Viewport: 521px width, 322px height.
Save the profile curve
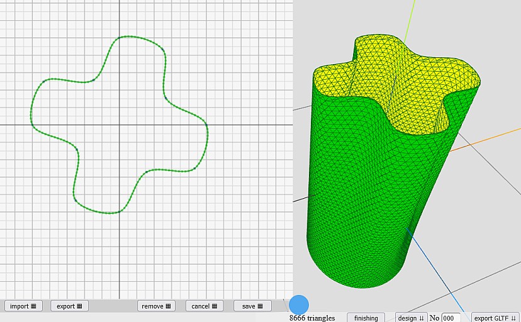pyautogui.click(x=252, y=306)
